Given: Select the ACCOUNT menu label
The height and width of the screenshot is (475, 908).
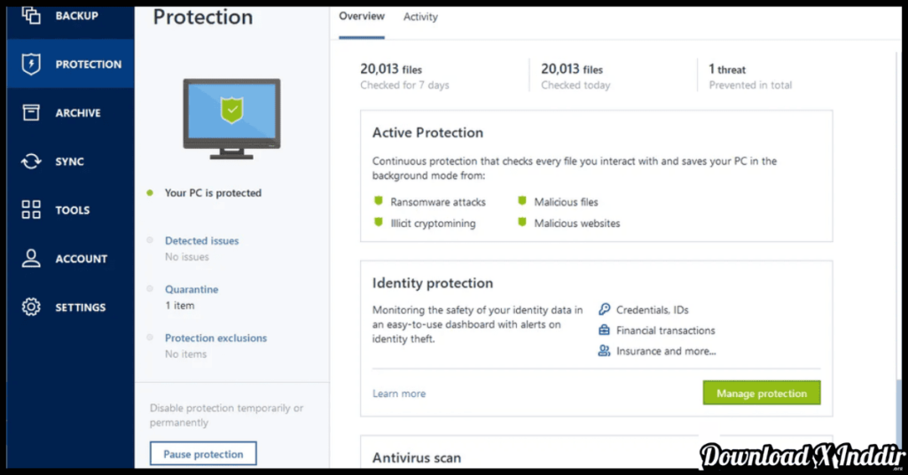Looking at the screenshot, I should click(x=81, y=259).
